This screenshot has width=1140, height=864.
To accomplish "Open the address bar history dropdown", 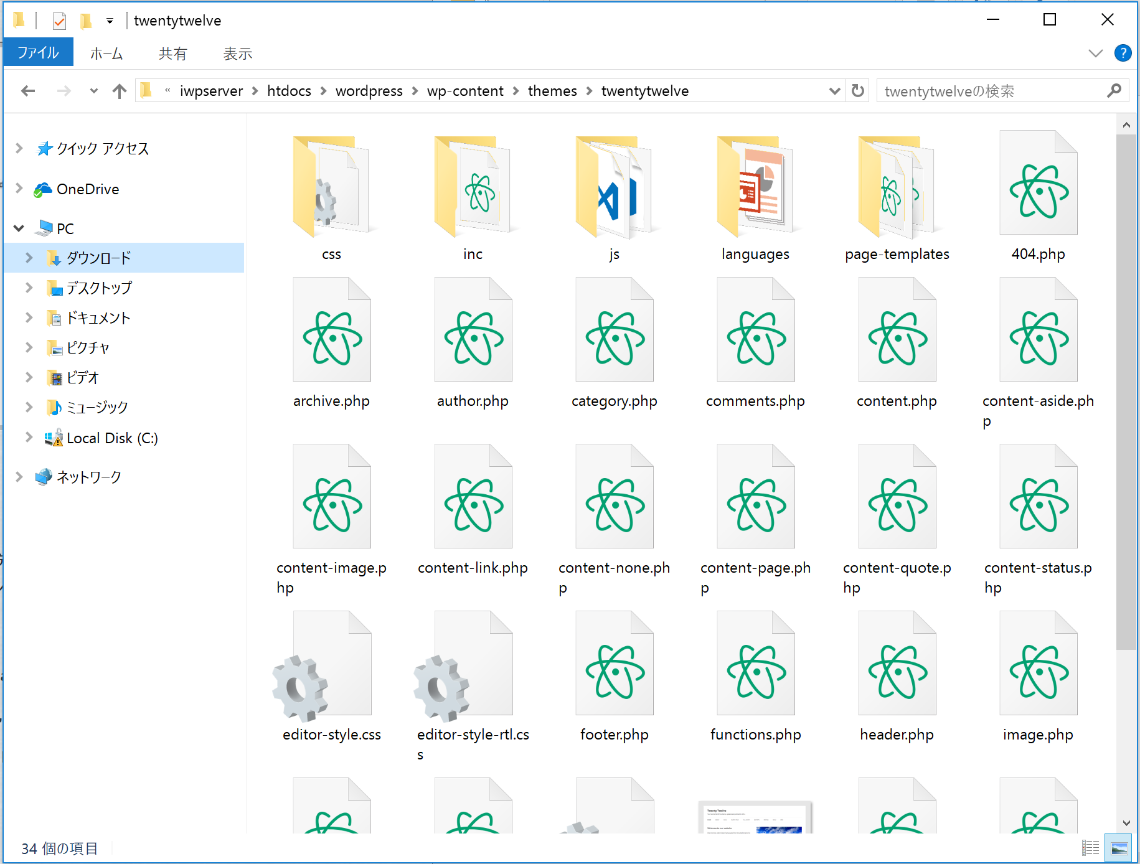I will point(834,91).
